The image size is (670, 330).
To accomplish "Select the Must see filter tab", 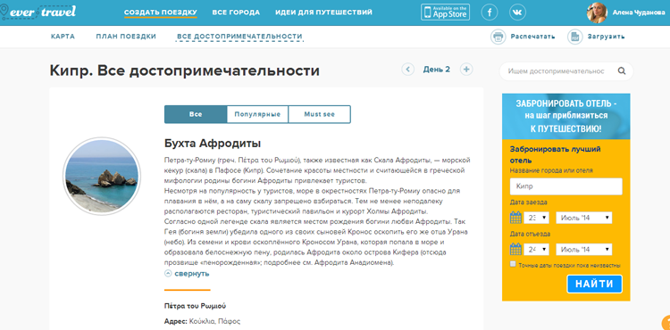I will click(320, 114).
